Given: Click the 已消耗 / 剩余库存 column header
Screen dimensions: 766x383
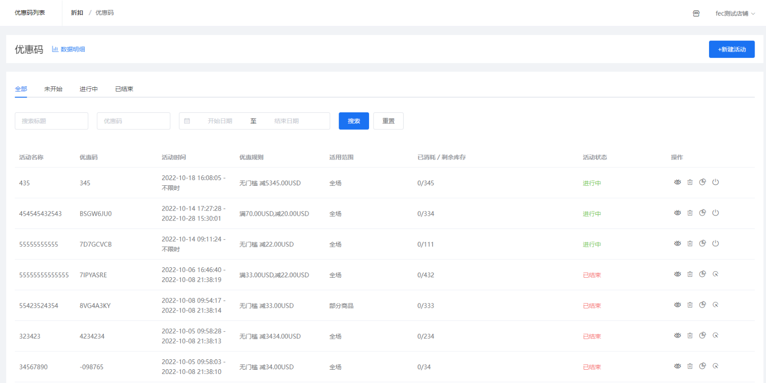Looking at the screenshot, I should 442,157.
